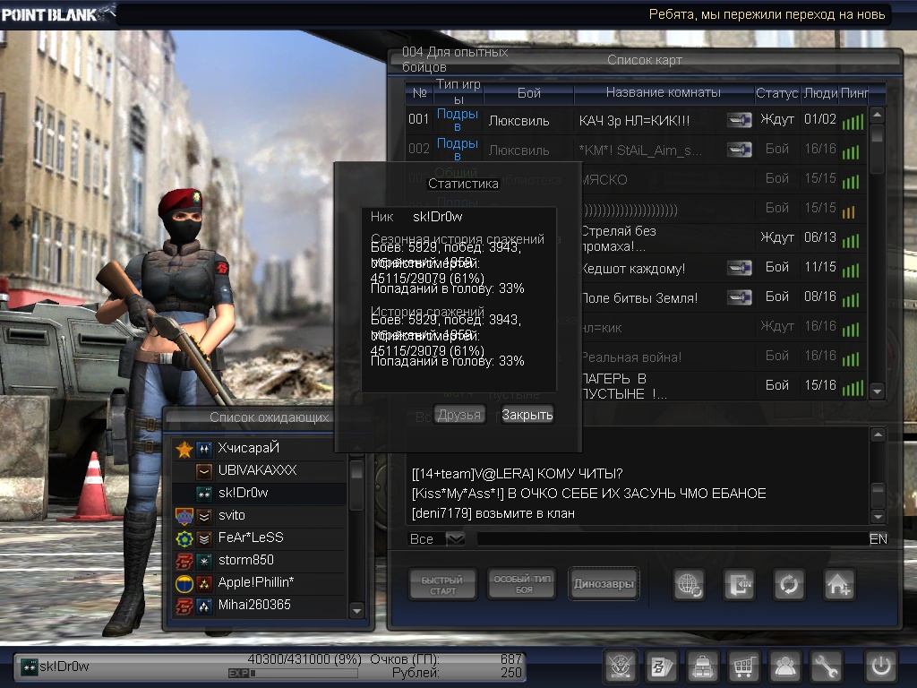
Task: Open the shop cart icon
Action: click(x=744, y=666)
